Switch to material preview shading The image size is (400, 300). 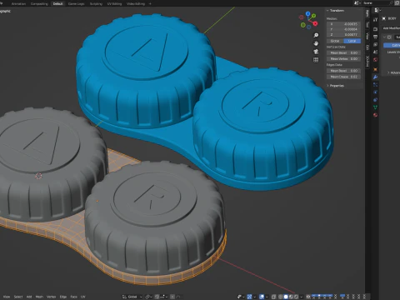pos(291,297)
